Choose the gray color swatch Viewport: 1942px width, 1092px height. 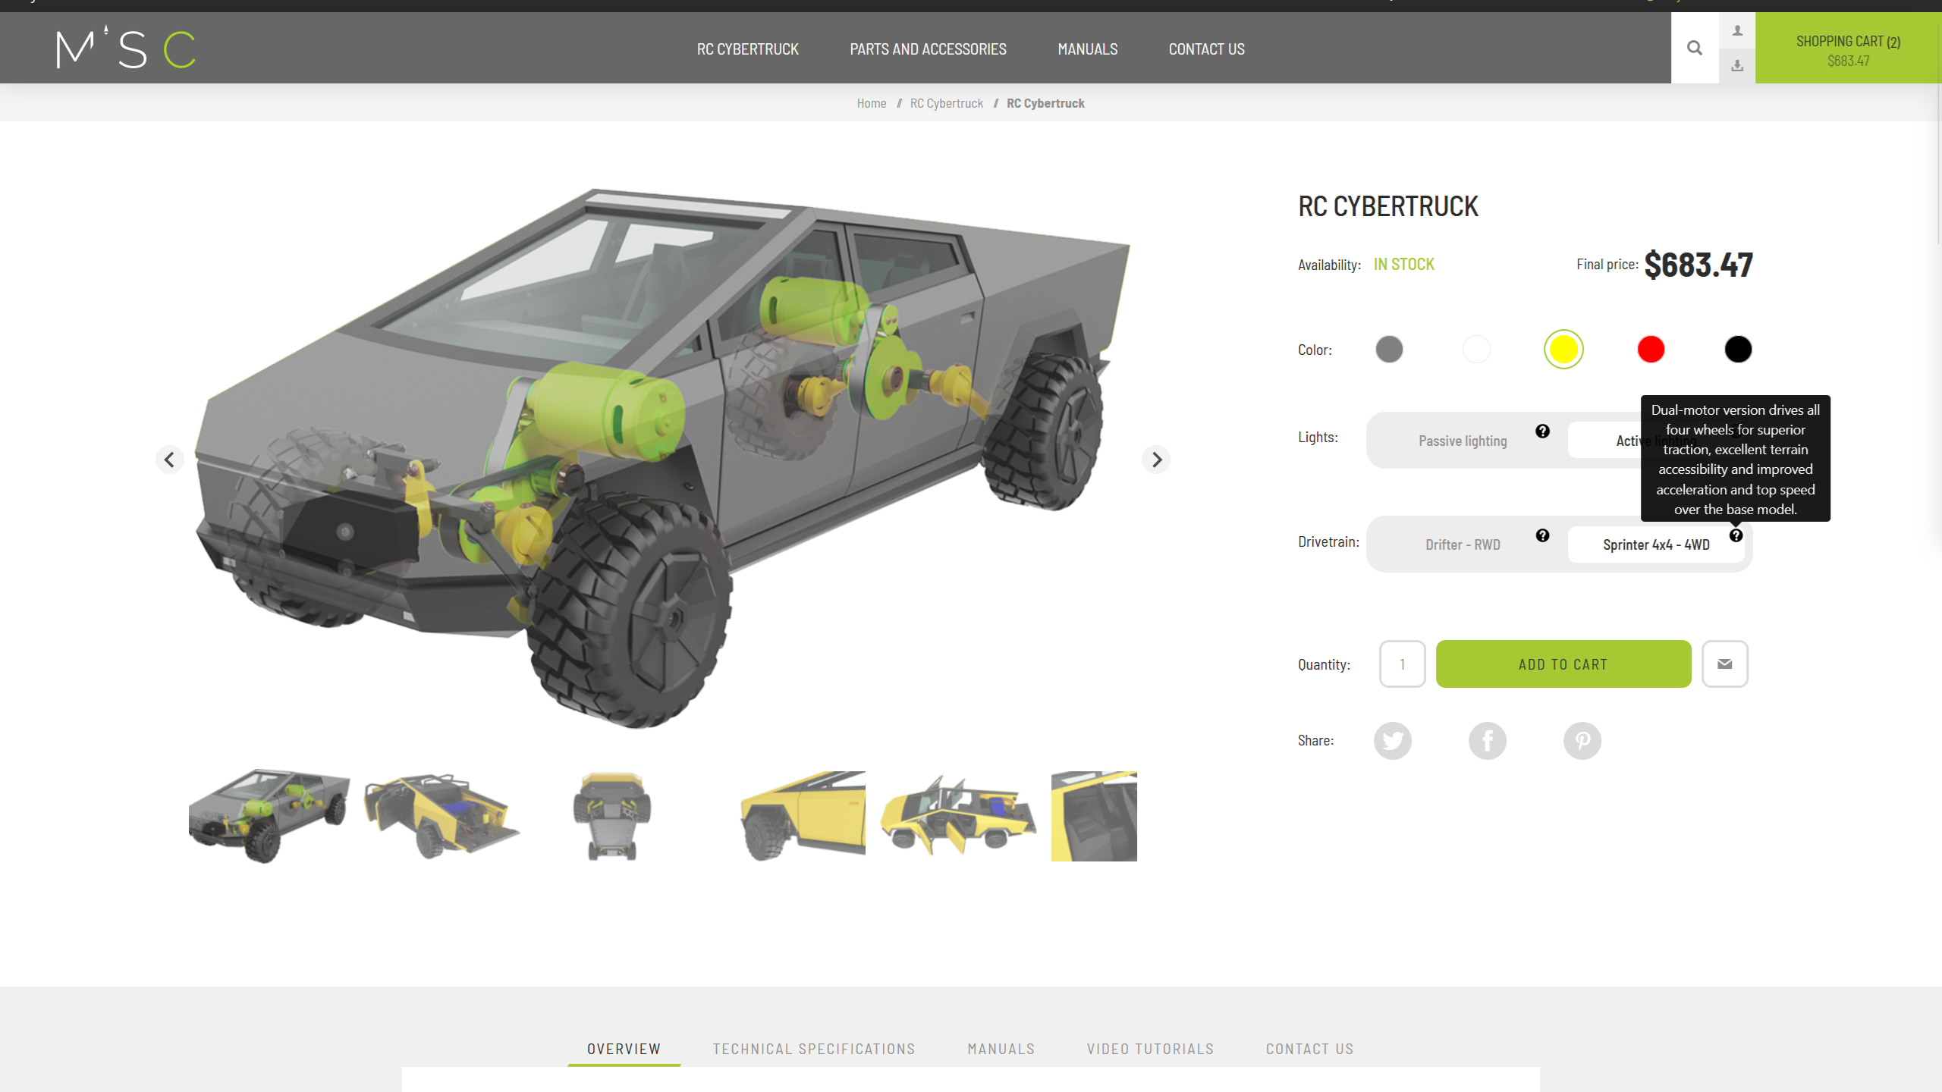[1389, 350]
